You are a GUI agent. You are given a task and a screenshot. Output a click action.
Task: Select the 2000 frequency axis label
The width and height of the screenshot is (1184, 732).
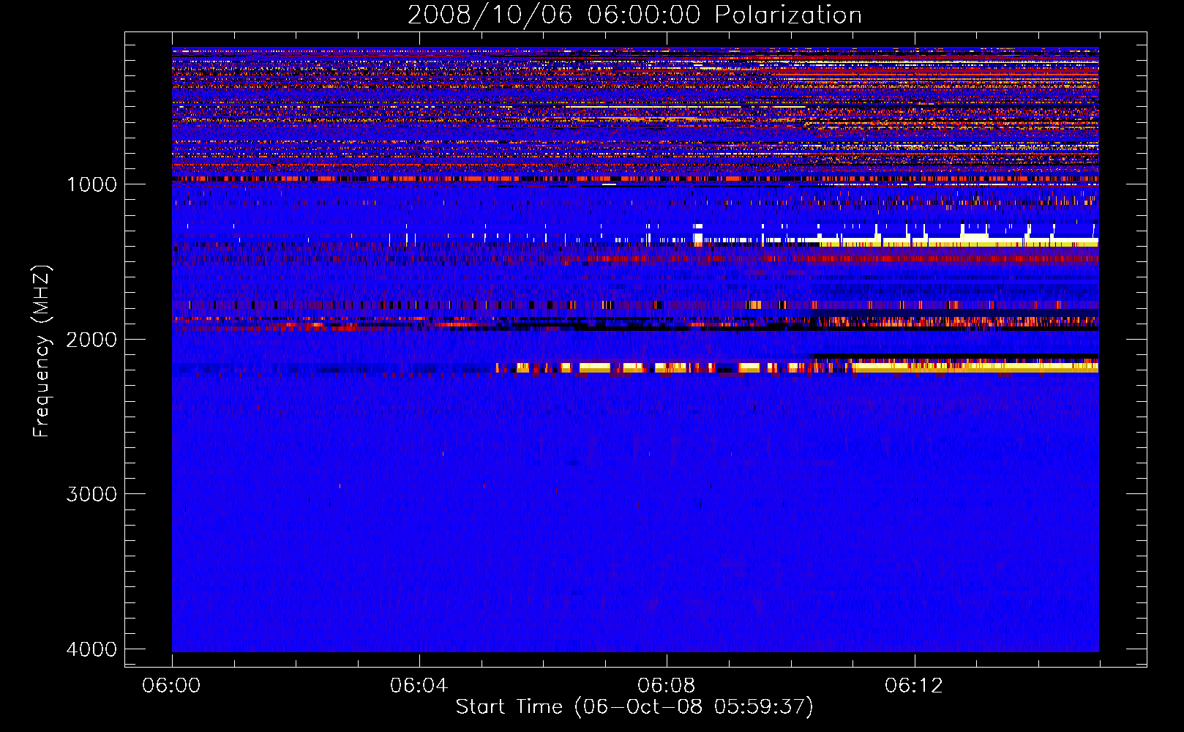click(91, 340)
